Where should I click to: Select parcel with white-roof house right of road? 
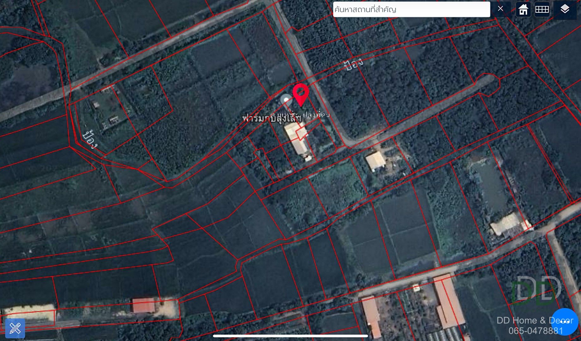(376, 161)
